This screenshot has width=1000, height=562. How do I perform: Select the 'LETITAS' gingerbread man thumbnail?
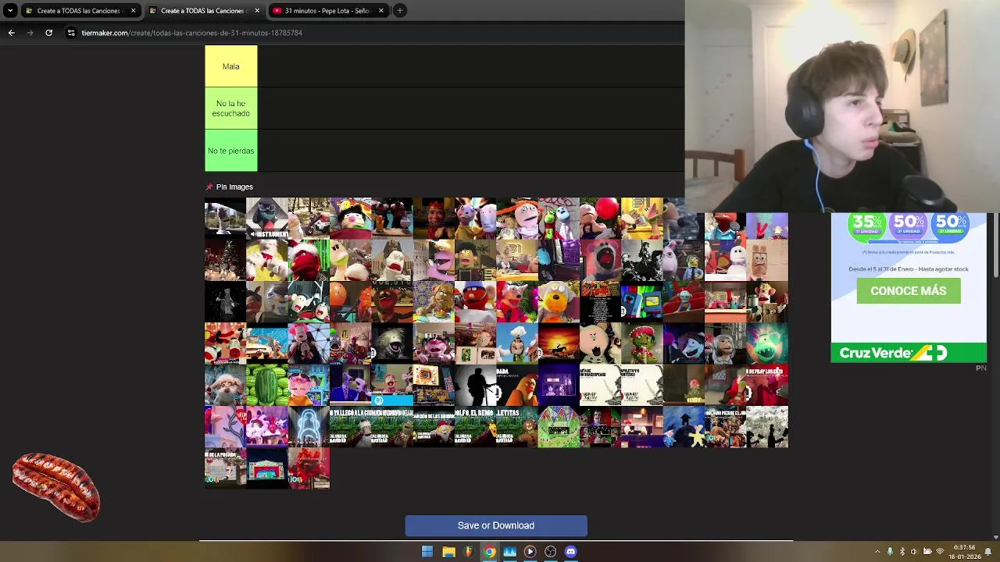coord(517,427)
